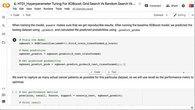Click the '# Make prediction' comment line

(x=32, y=50)
